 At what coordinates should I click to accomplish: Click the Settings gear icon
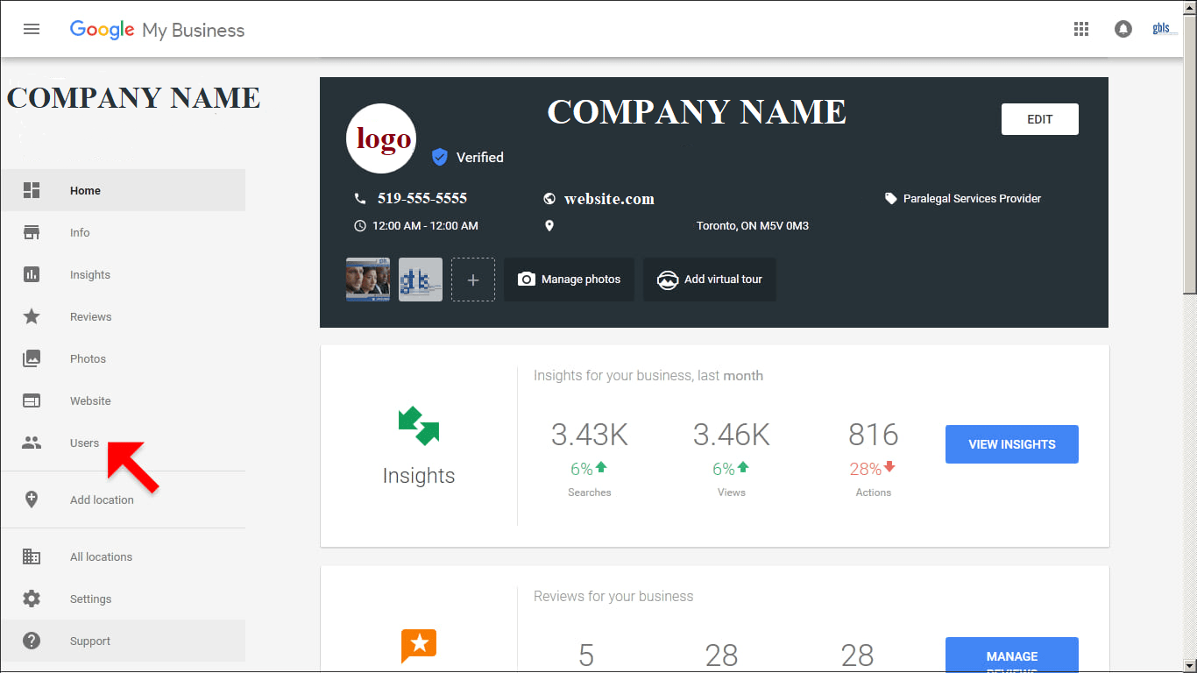[x=32, y=599]
